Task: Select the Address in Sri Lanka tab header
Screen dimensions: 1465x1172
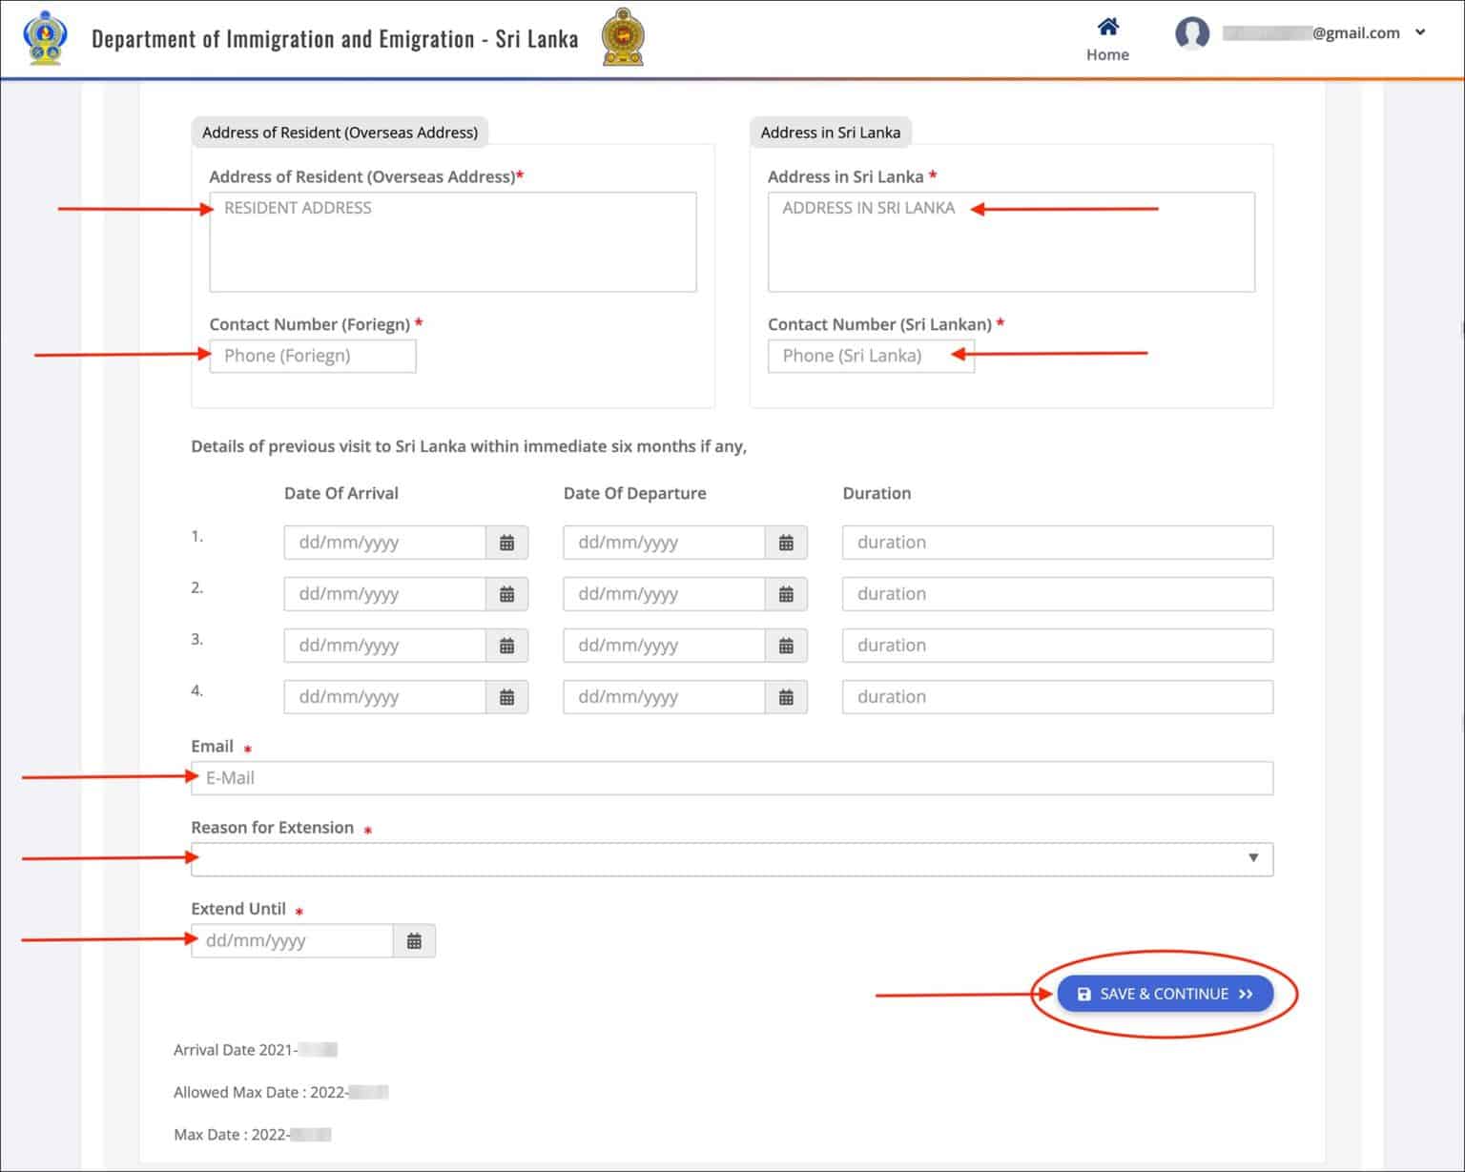Action: [831, 133]
